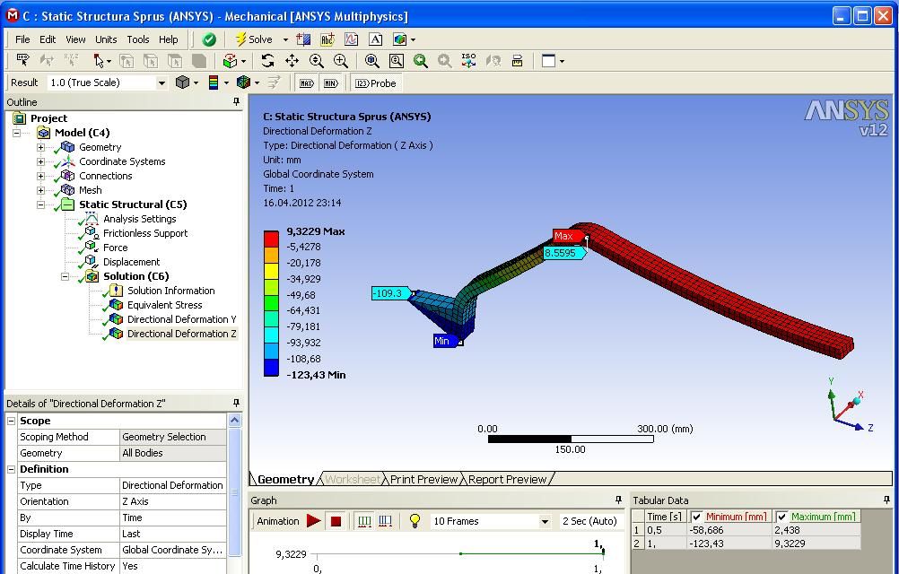Click the New Figure or Image icon
The width and height of the screenshot is (899, 574).
(399, 39)
